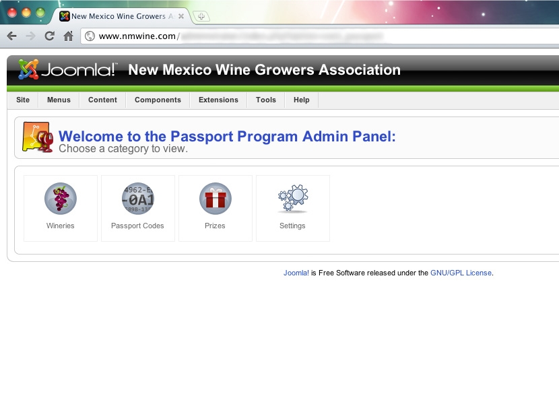
Task: Click the 'Welcome to the Passport Program Admin Panel' heading
Action: tap(227, 136)
